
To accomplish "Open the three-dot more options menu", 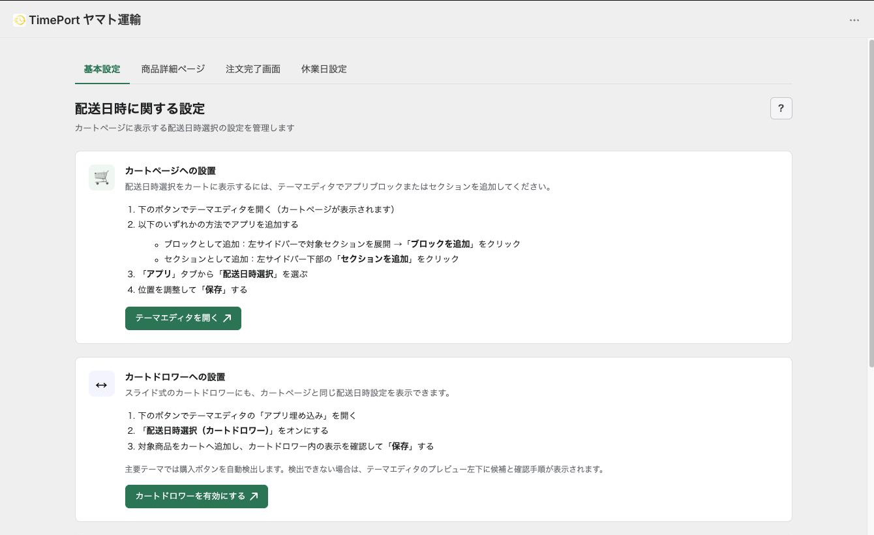I will click(x=854, y=20).
